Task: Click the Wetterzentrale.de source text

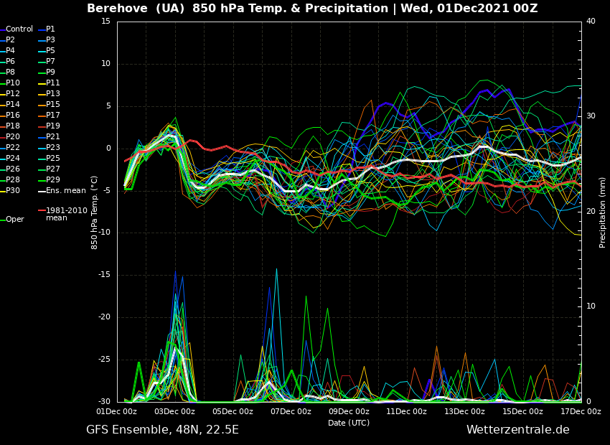Action: (x=517, y=430)
